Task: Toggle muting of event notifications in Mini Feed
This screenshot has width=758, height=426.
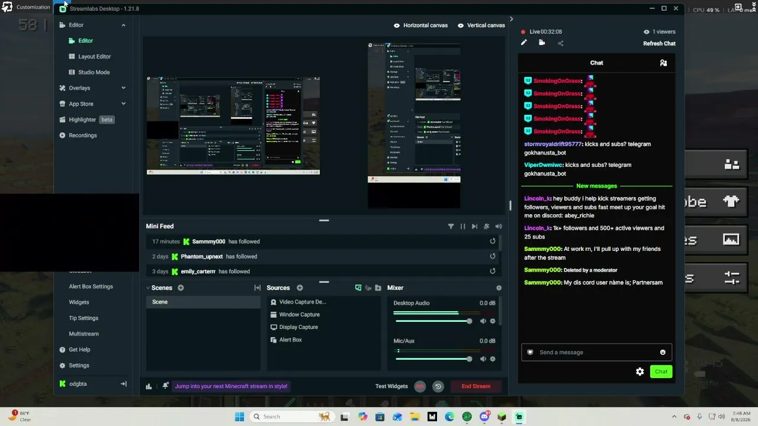Action: coord(487,227)
